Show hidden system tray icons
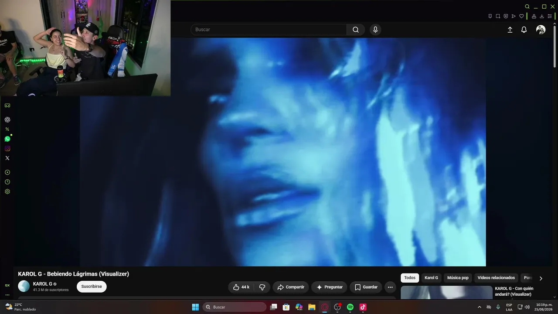 (x=480, y=307)
